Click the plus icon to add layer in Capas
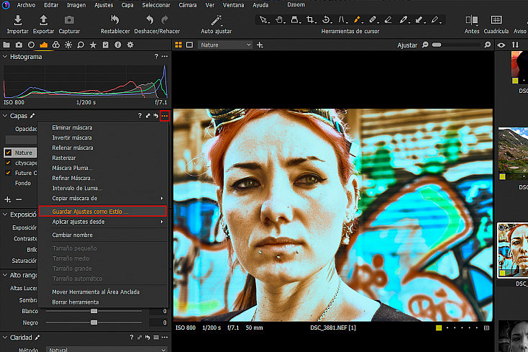This screenshot has width=528, height=352. (7, 199)
